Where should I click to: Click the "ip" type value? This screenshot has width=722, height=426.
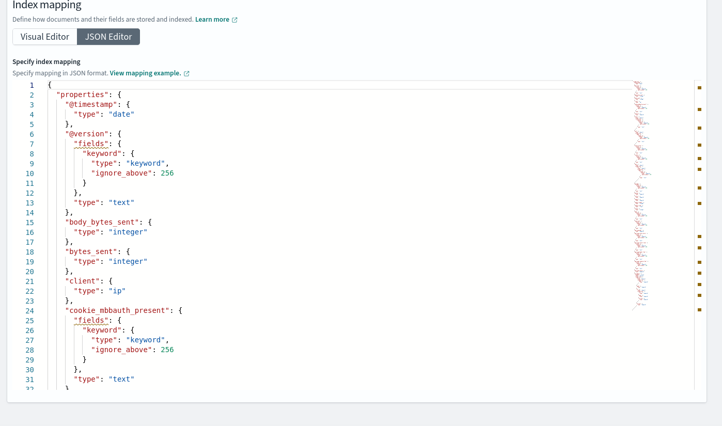tap(117, 291)
